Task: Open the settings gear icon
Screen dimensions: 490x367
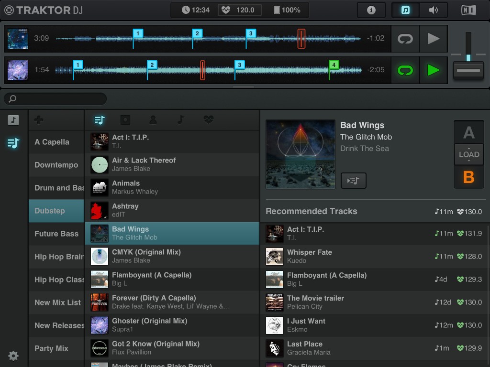Action: [x=13, y=356]
